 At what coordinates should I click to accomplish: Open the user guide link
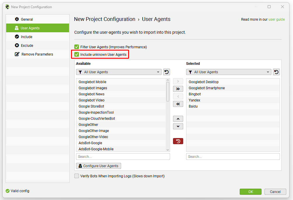276,19
